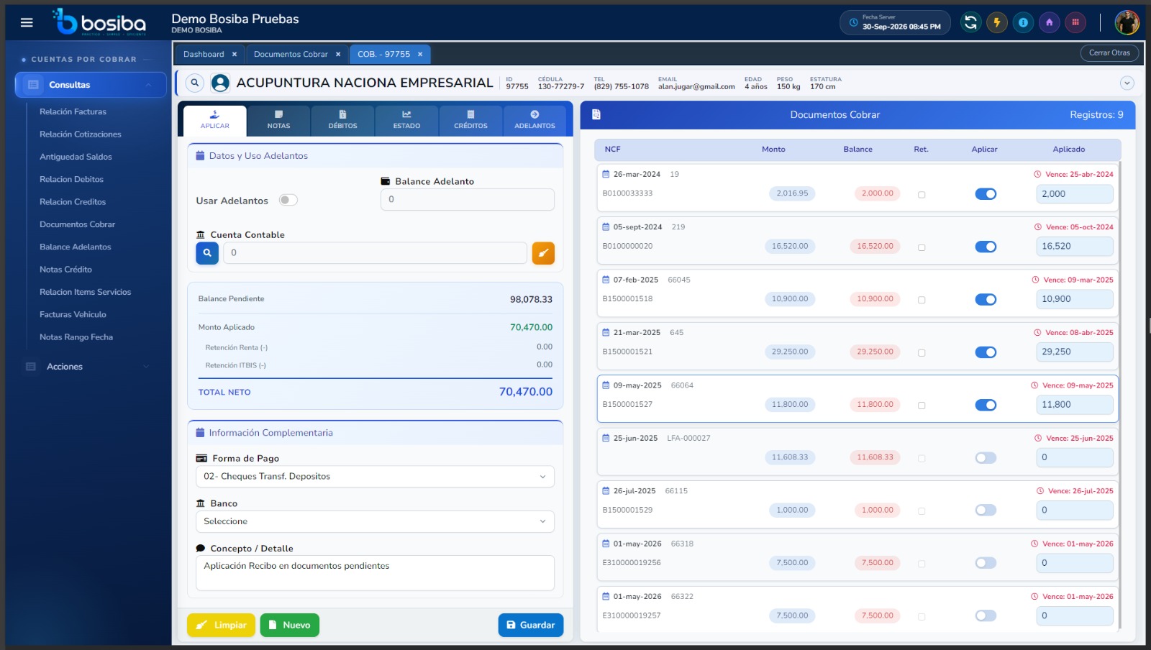Click the sync refresh icon in header
Screen dimensions: 1151x650
pyautogui.click(x=970, y=22)
